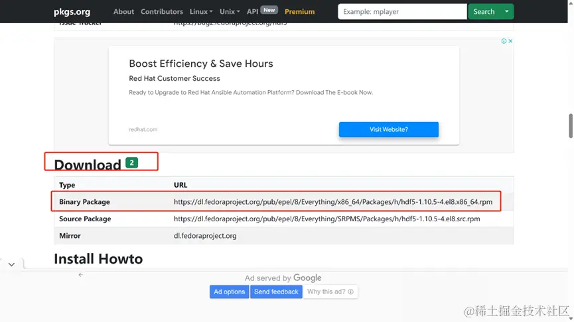Image resolution: width=574 pixels, height=322 pixels.
Task: Click the Install Howto heading
Action: (x=98, y=259)
